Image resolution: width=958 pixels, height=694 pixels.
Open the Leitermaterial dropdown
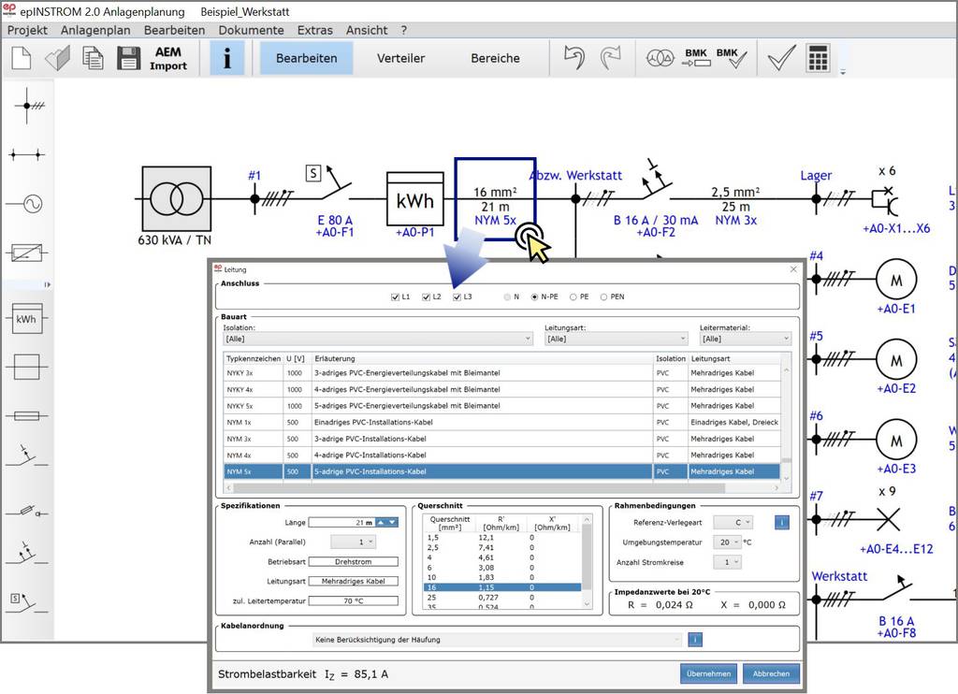click(x=746, y=339)
